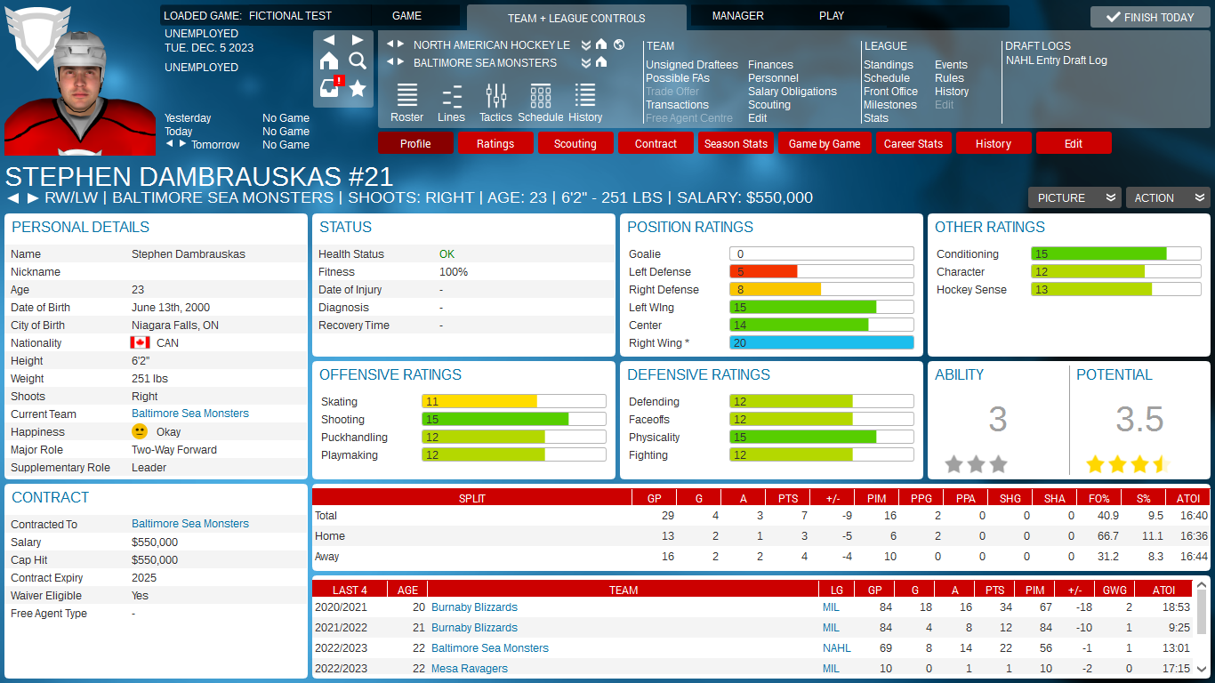Click the Finish Today button

tap(1150, 17)
